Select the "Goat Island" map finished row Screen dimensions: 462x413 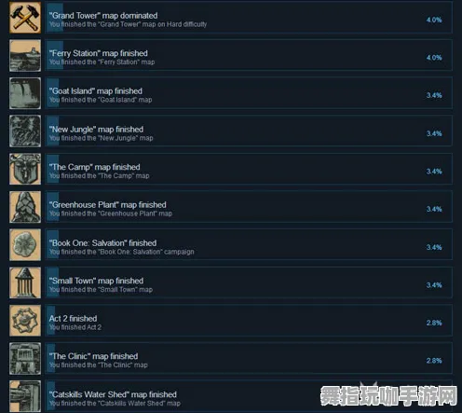249,93
